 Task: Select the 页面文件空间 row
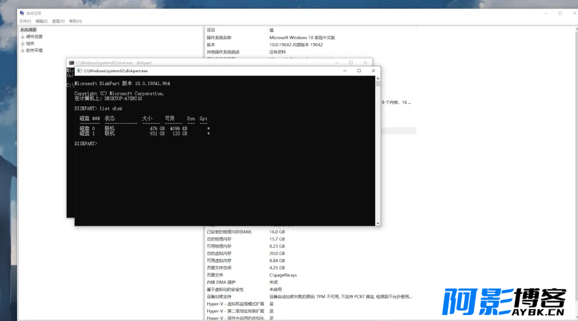tap(310, 268)
